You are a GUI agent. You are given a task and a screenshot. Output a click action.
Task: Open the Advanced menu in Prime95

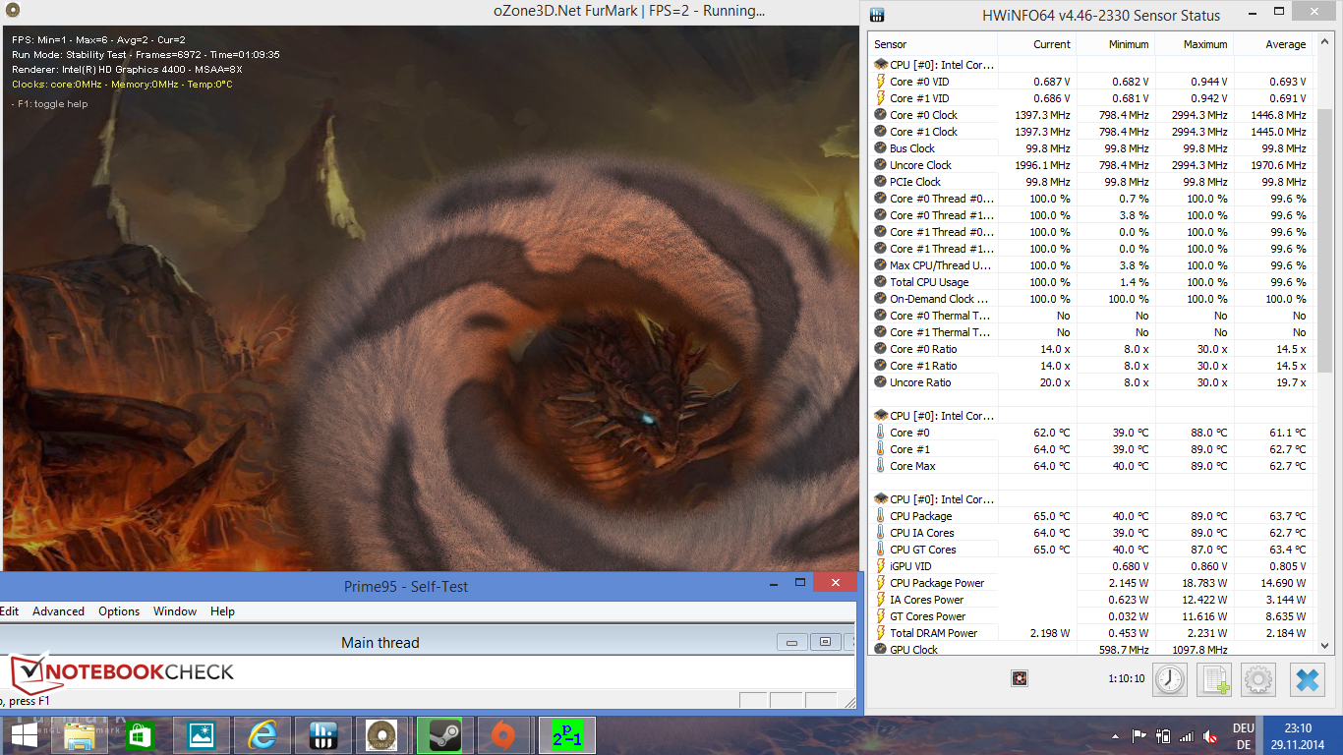coord(58,611)
